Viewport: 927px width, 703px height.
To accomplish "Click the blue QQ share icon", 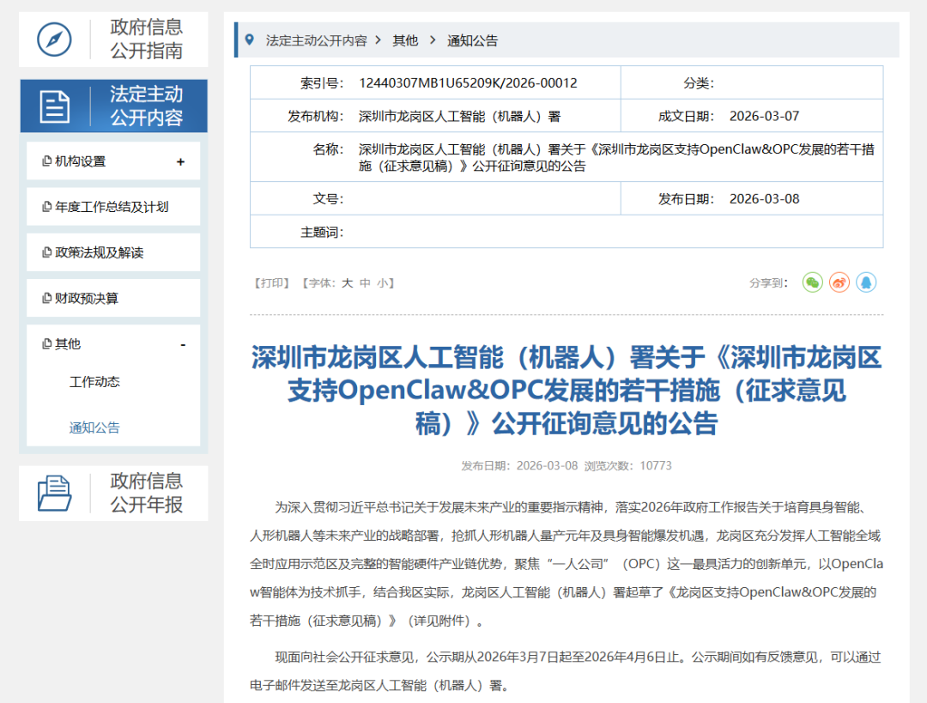I will point(865,282).
